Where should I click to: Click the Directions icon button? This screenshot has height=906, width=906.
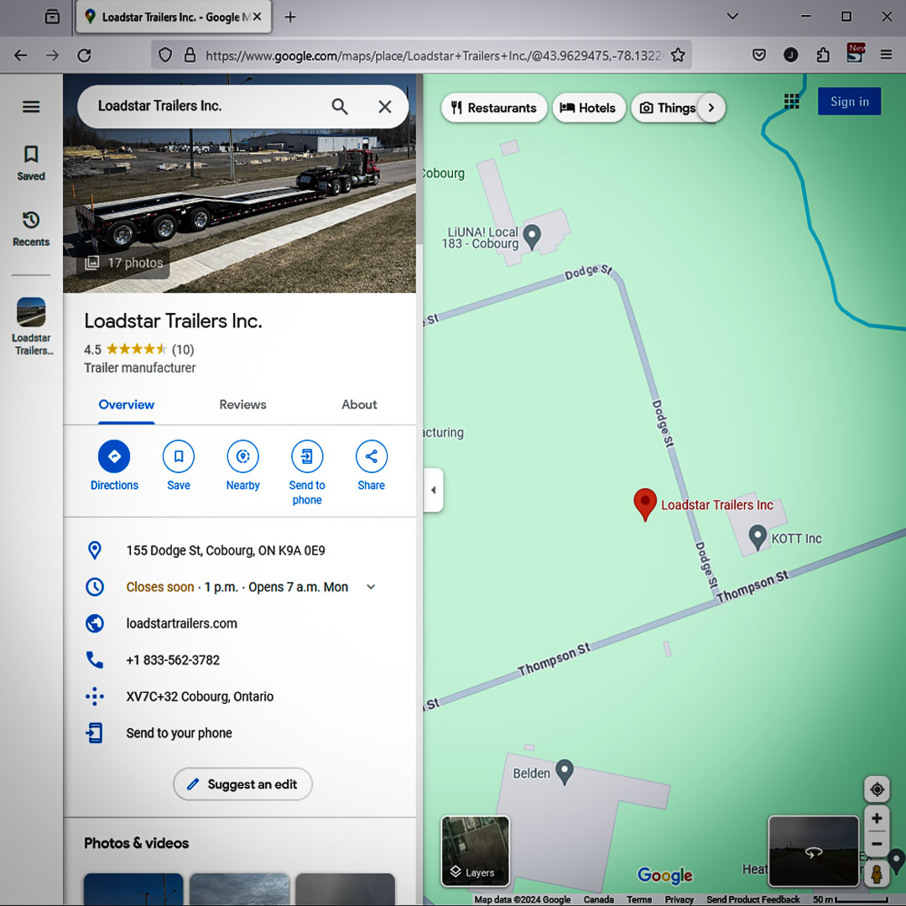[114, 456]
